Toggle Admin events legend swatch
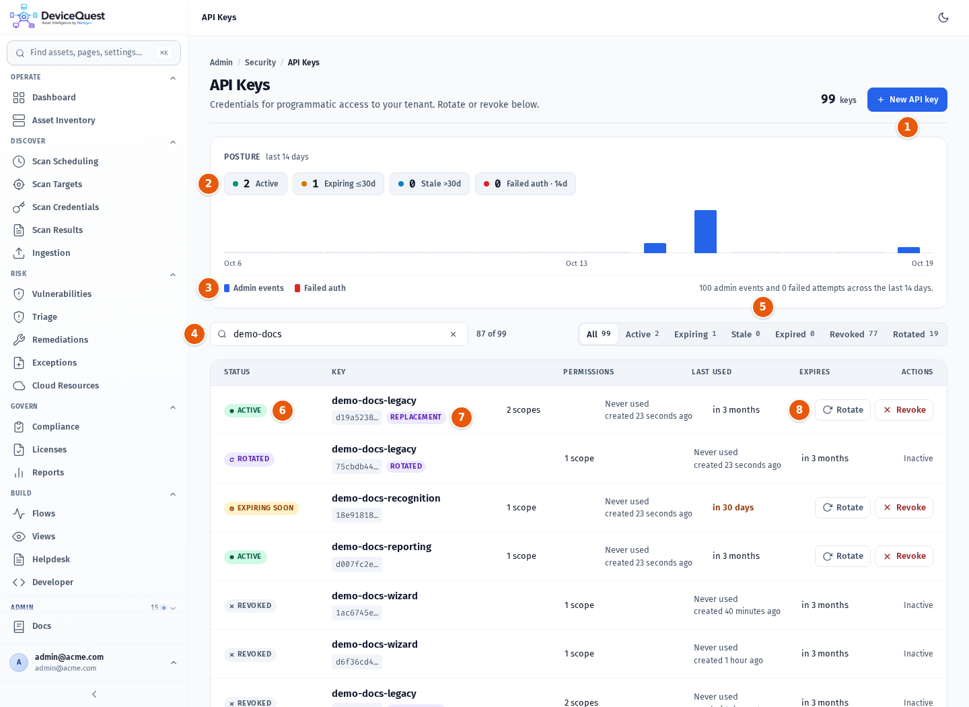 click(227, 288)
